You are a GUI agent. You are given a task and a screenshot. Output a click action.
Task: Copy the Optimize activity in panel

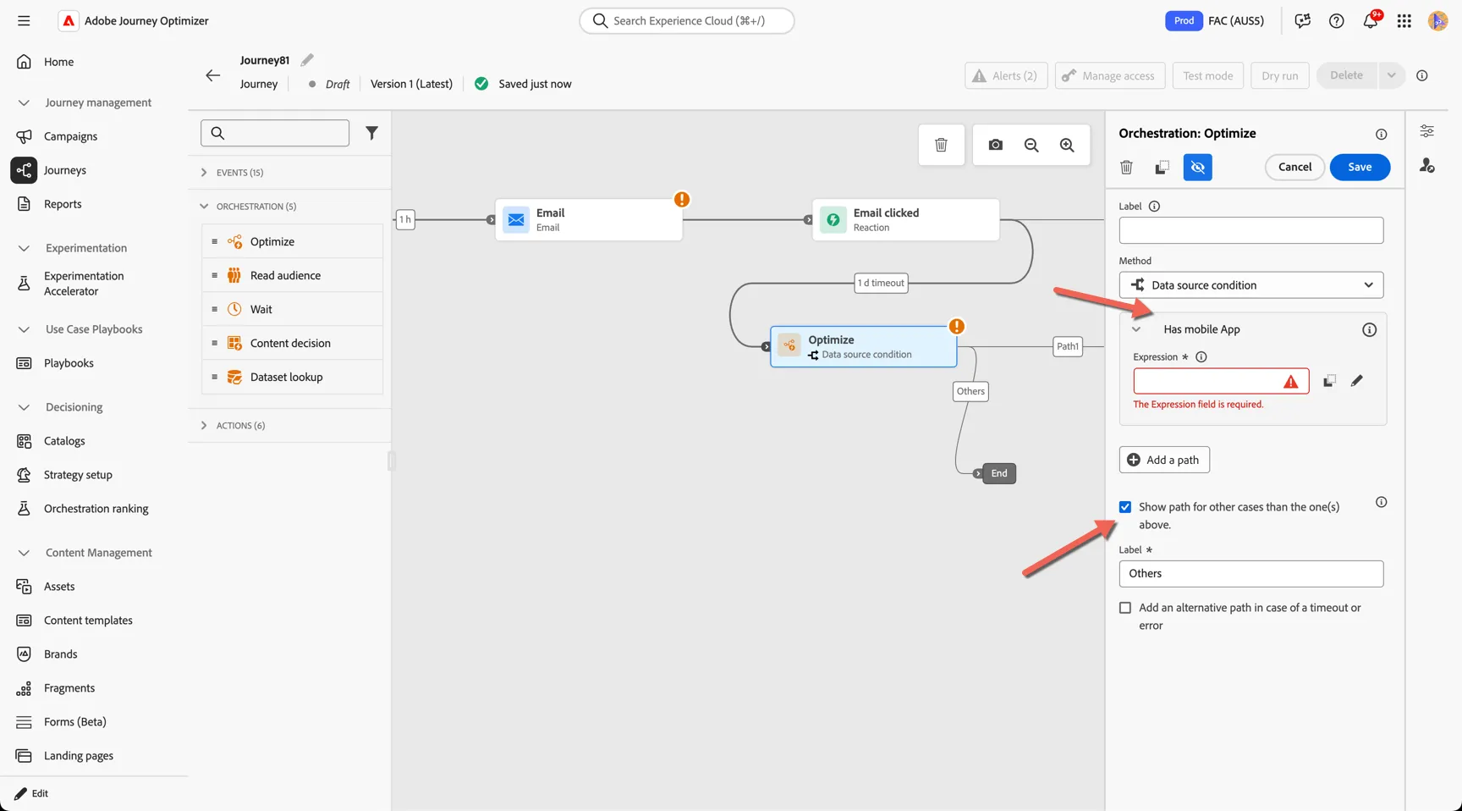point(1162,168)
